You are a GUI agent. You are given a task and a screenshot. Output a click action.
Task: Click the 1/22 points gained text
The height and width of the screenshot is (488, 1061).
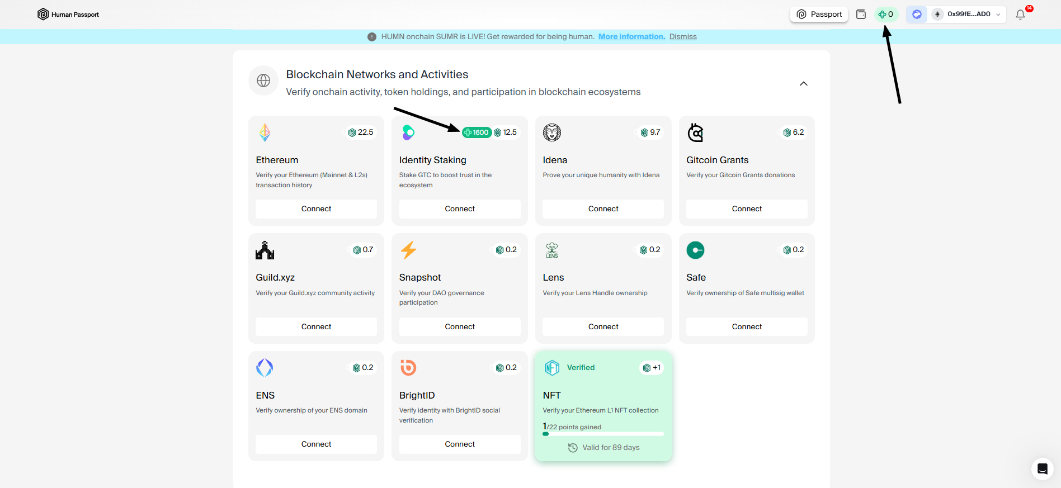(x=572, y=427)
